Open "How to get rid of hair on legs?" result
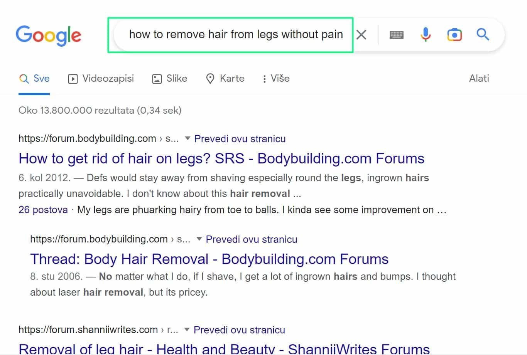The width and height of the screenshot is (527, 355). pos(221,158)
